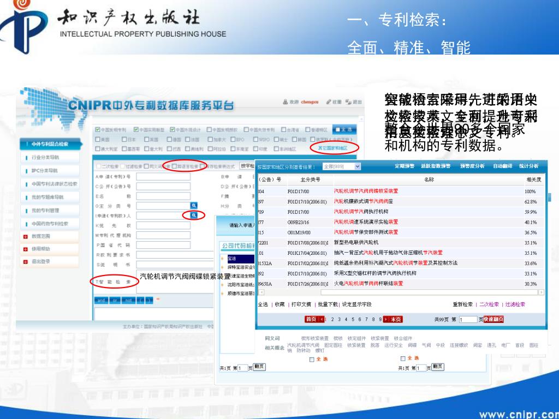The height and width of the screenshot is (419, 559).
Task: Click the 退出 icon at top right
Action: (x=348, y=102)
